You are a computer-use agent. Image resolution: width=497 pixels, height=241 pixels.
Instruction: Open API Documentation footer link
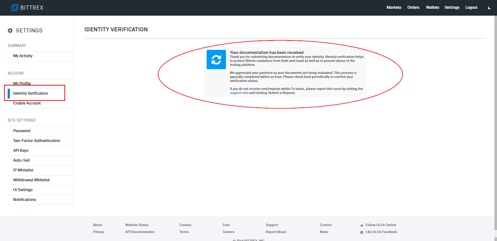pyautogui.click(x=140, y=232)
